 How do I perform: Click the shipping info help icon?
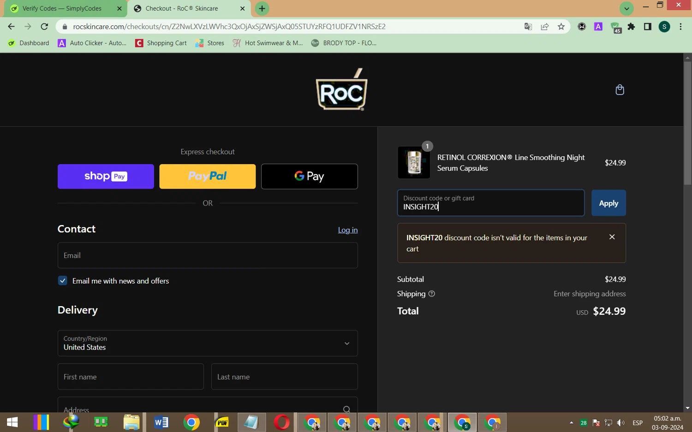click(432, 294)
